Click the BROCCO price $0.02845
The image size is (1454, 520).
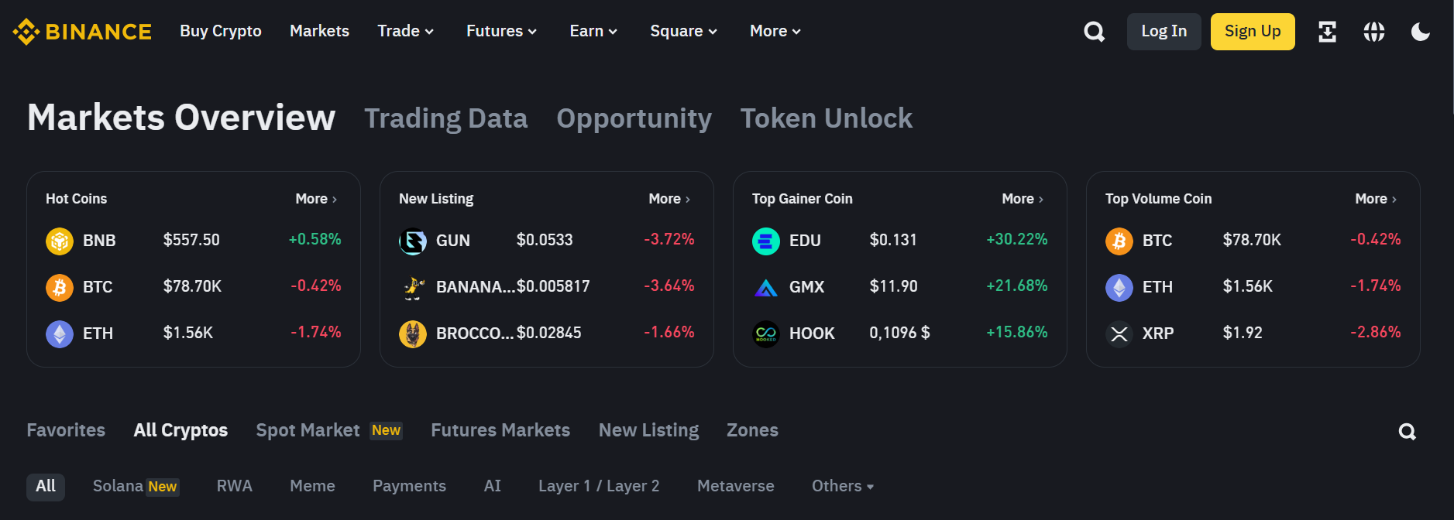(x=548, y=333)
